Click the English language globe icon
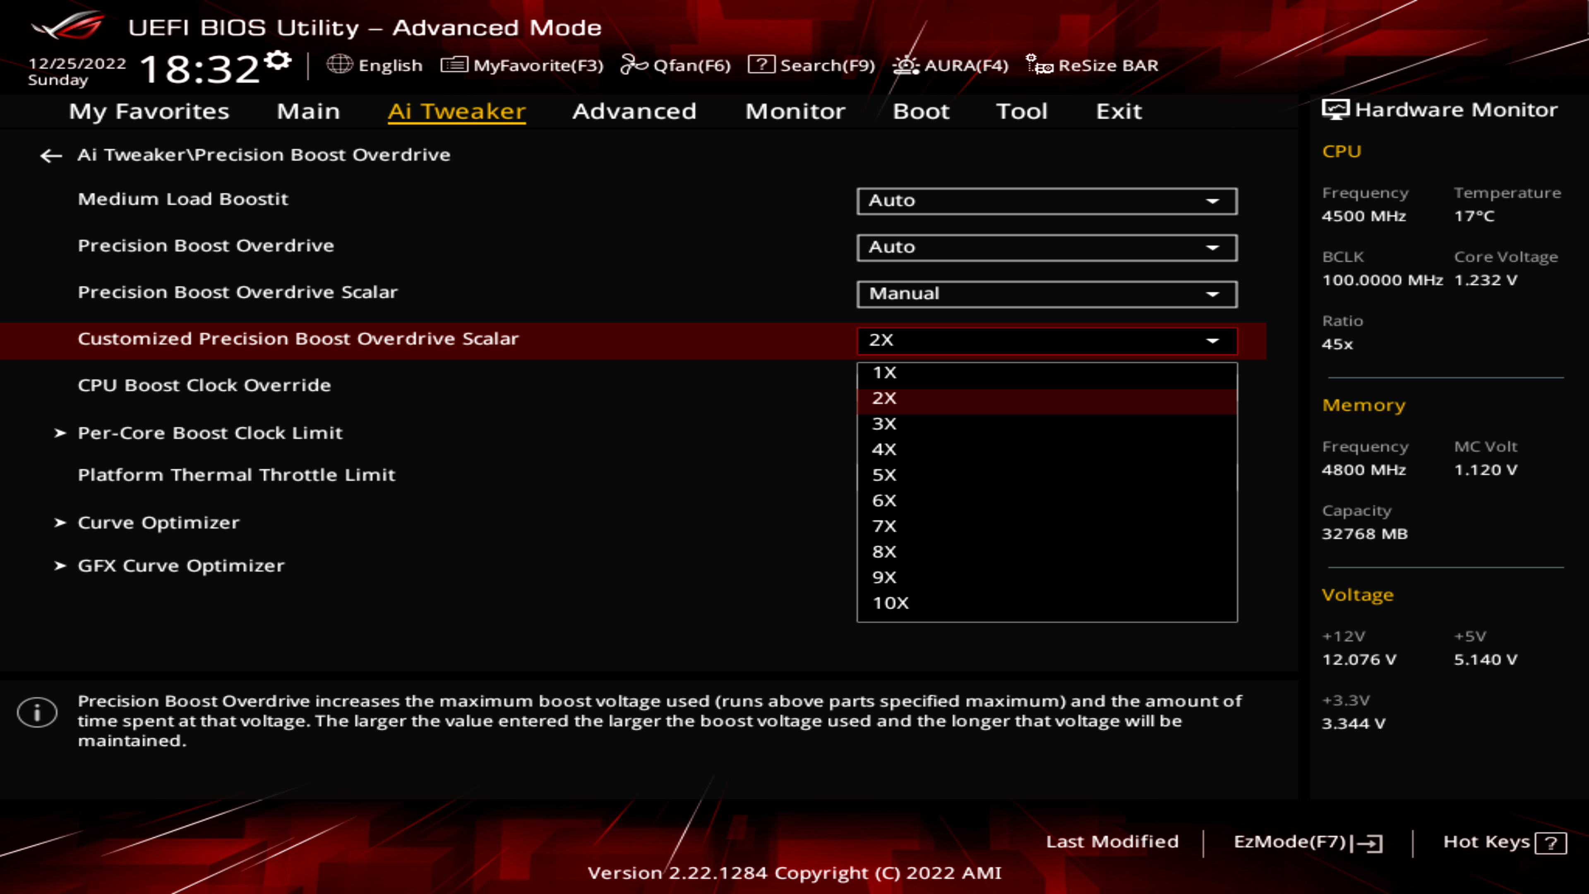Viewport: 1589px width, 894px height. pyautogui.click(x=340, y=65)
